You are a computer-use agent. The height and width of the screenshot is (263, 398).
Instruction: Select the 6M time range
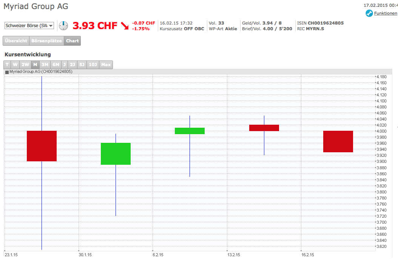(56, 65)
